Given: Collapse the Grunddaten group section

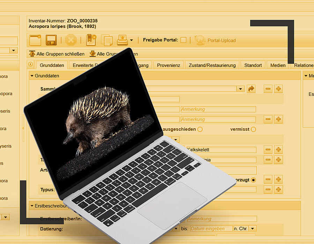Looking at the screenshot, I should pos(32,76).
